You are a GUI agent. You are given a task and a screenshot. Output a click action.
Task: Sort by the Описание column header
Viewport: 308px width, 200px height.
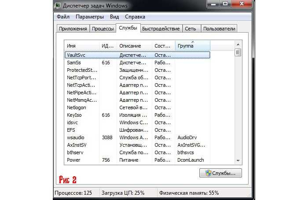pyautogui.click(x=134, y=46)
